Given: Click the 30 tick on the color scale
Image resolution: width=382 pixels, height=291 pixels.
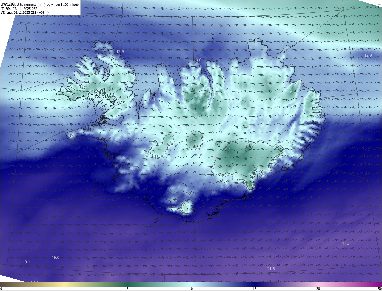Looking at the screenshot, I should [318, 289].
